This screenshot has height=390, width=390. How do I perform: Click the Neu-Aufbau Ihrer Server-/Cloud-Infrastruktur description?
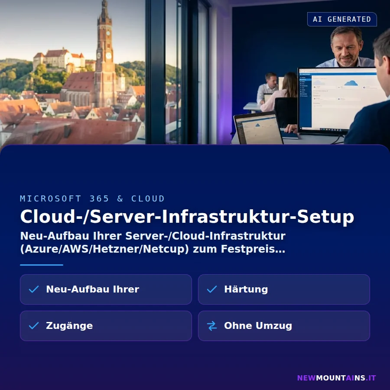coord(153,242)
